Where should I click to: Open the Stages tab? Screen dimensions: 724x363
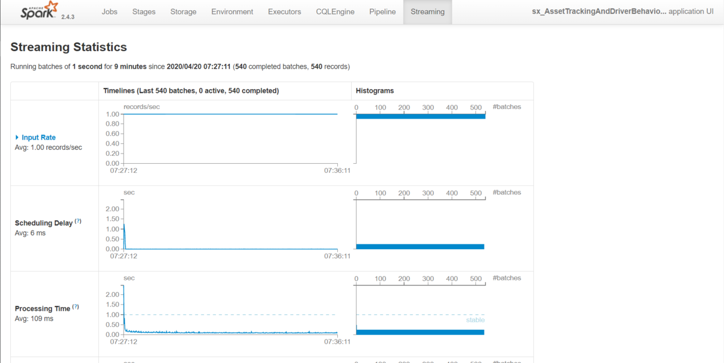144,11
